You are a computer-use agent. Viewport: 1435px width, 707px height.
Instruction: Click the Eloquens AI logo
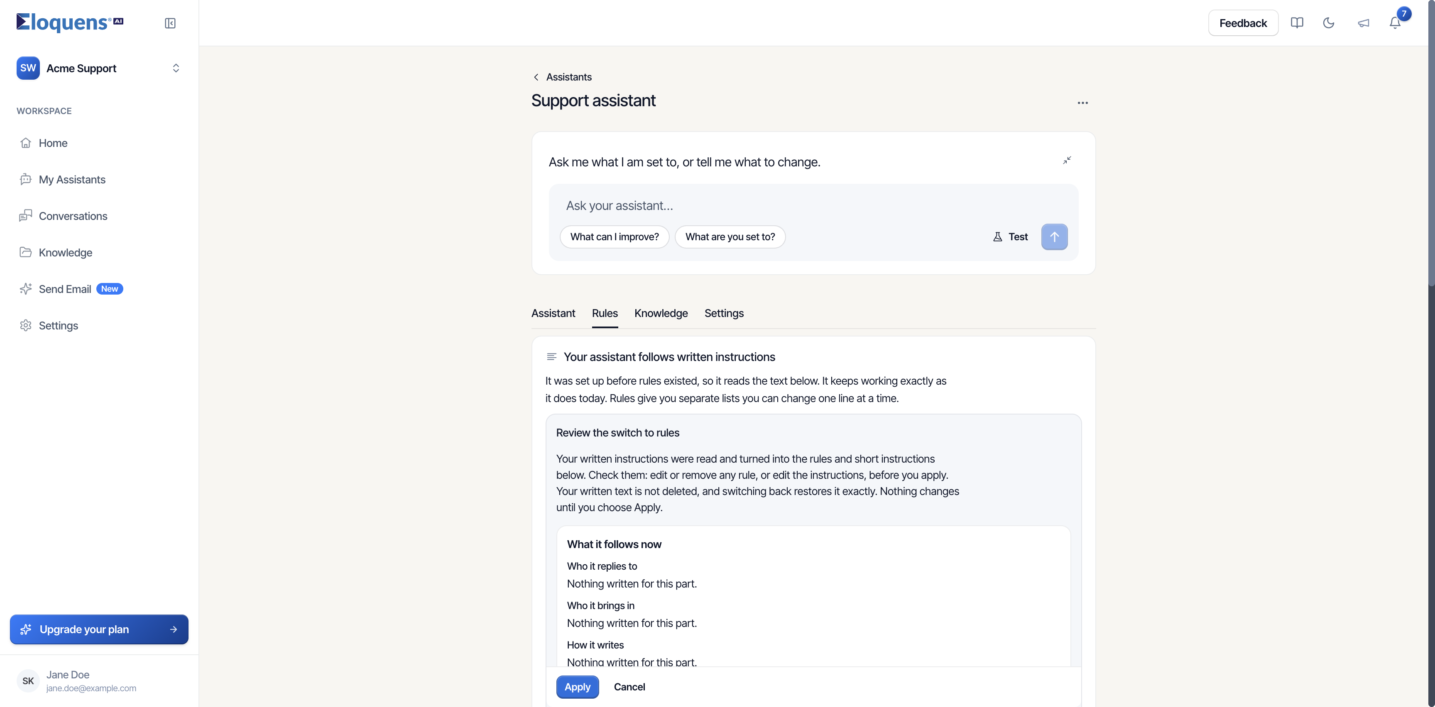pyautogui.click(x=70, y=22)
